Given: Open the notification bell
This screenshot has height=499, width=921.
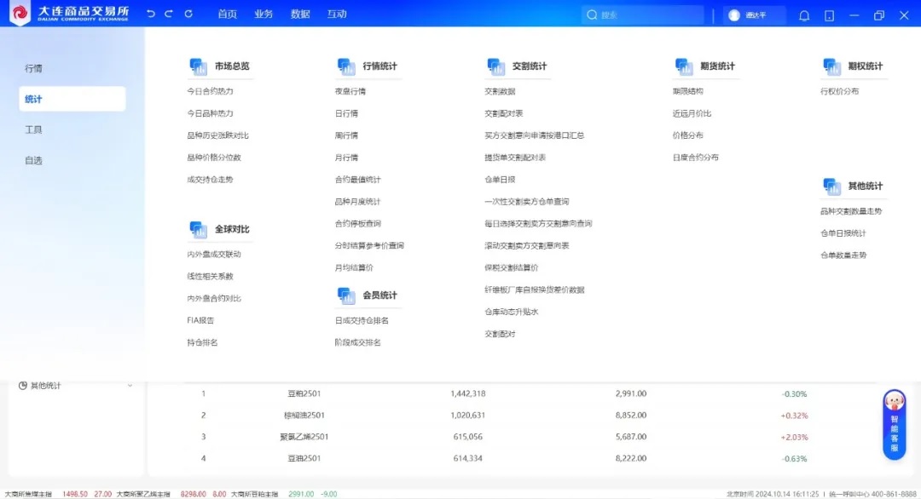Looking at the screenshot, I should (x=804, y=15).
